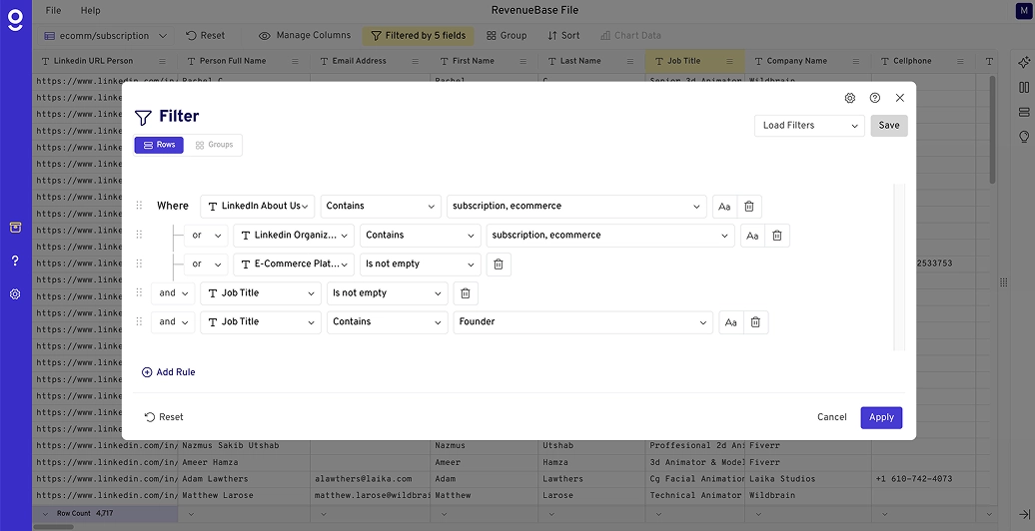
Task: Change 'and' conjunction of Founder rule
Action: pos(173,322)
